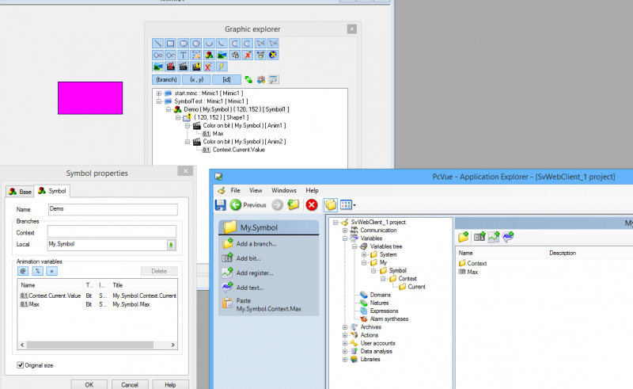633x389 pixels.
Task: Click the Cancel button in Symbol properties
Action: point(130,384)
